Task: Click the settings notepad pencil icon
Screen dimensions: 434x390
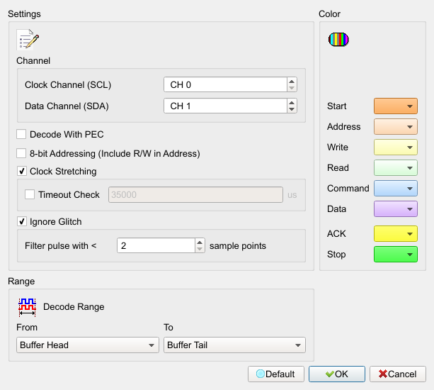Action: pyautogui.click(x=28, y=40)
